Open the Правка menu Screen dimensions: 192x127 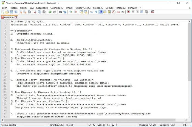(x=14, y=8)
